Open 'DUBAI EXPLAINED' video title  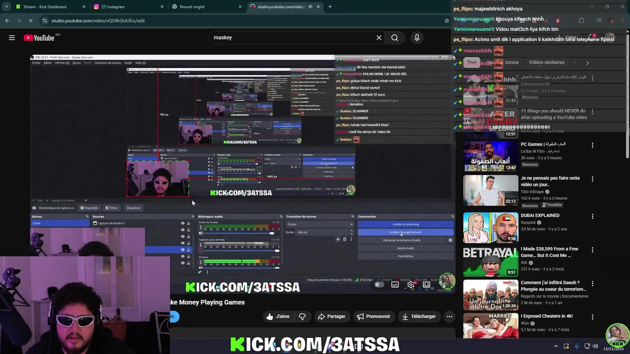pos(540,215)
